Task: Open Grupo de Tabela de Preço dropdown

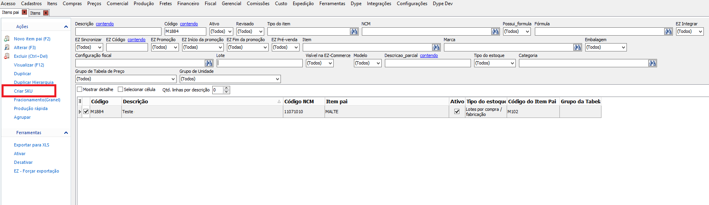Action: tap(126, 79)
